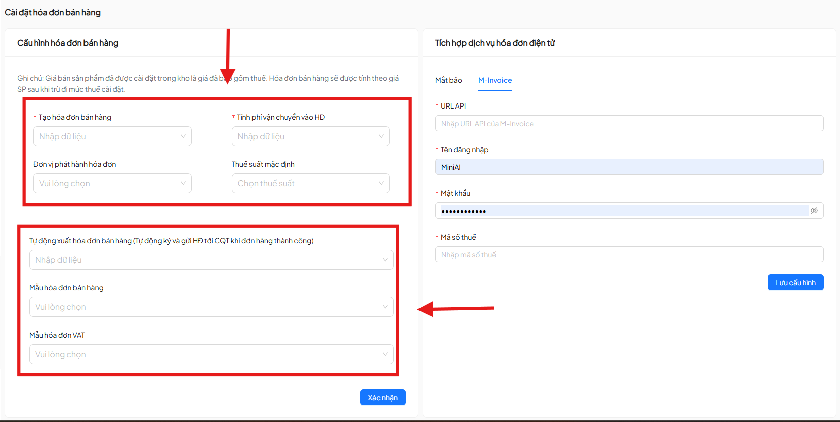This screenshot has height=422, width=840.
Task: Open the Tạo hóa đơn bán hàng dropdown
Action: pos(112,136)
